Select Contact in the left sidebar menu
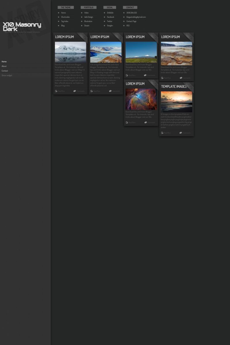The width and height of the screenshot is (230, 345). pos(5,71)
